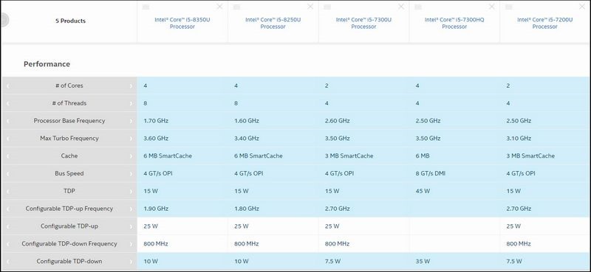591x272 pixels.
Task: Remove the i5-8250U column with its X icon
Action: pos(310,7)
